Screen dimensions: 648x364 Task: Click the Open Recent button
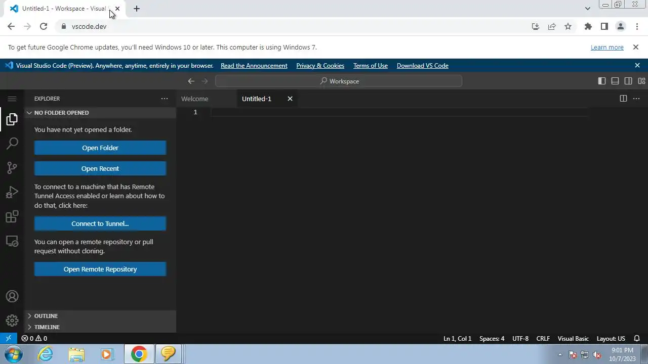coord(100,168)
